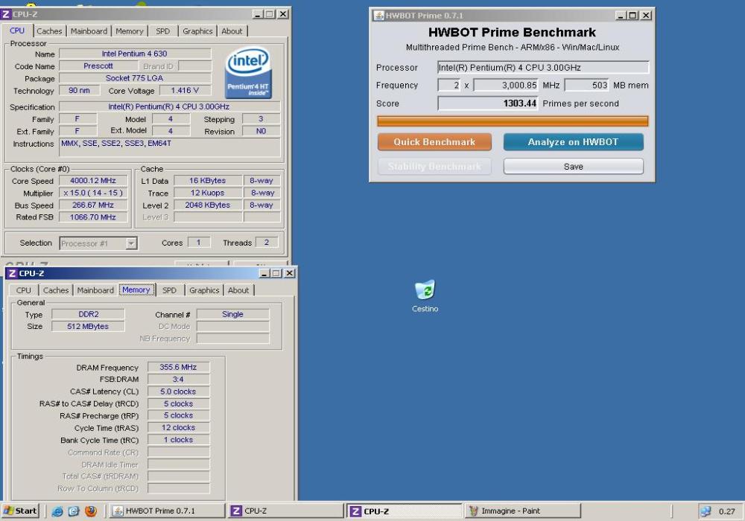745x521 pixels.
Task: Switch to CPU tab in lower CPU-Z window
Action: coord(23,290)
